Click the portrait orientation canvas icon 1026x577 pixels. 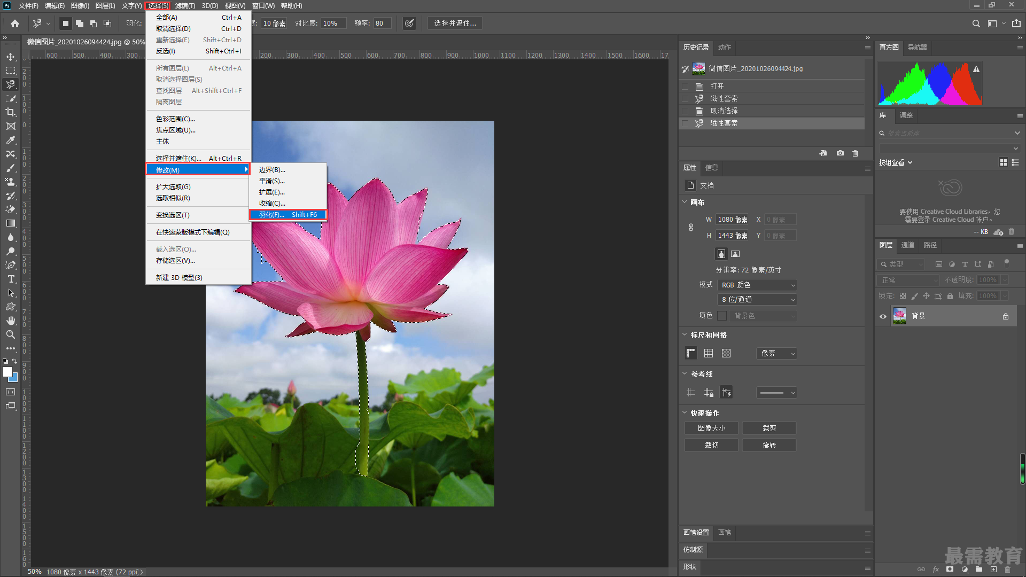pyautogui.click(x=721, y=254)
